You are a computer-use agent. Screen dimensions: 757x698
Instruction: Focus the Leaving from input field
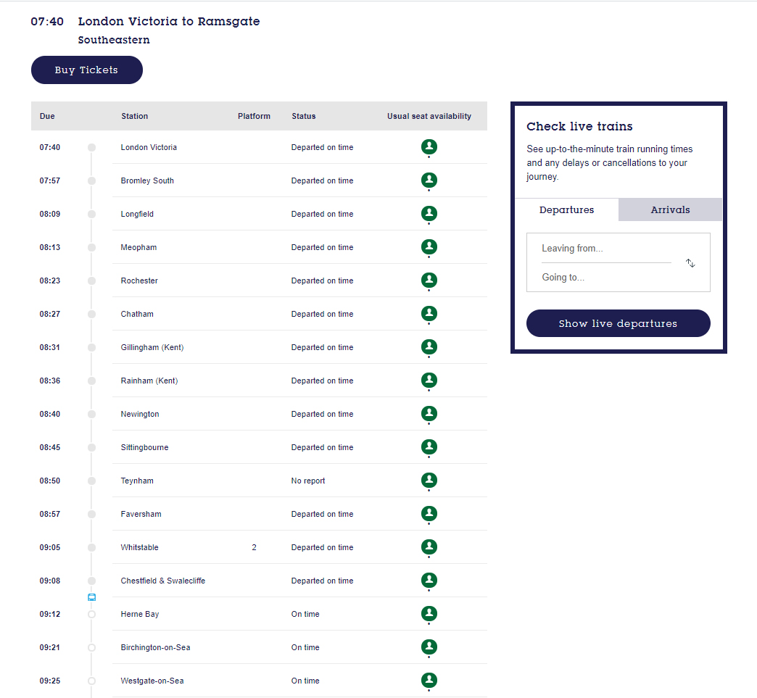pyautogui.click(x=605, y=249)
